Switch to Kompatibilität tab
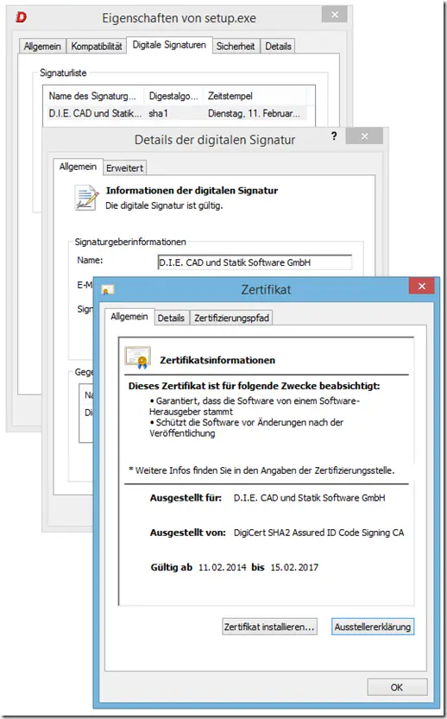Image resolution: width=447 pixels, height=719 pixels. 97,47
